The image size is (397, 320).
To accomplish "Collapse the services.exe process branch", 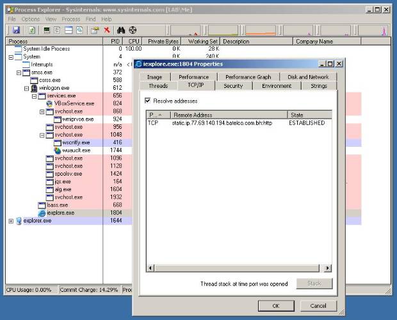I will point(34,96).
